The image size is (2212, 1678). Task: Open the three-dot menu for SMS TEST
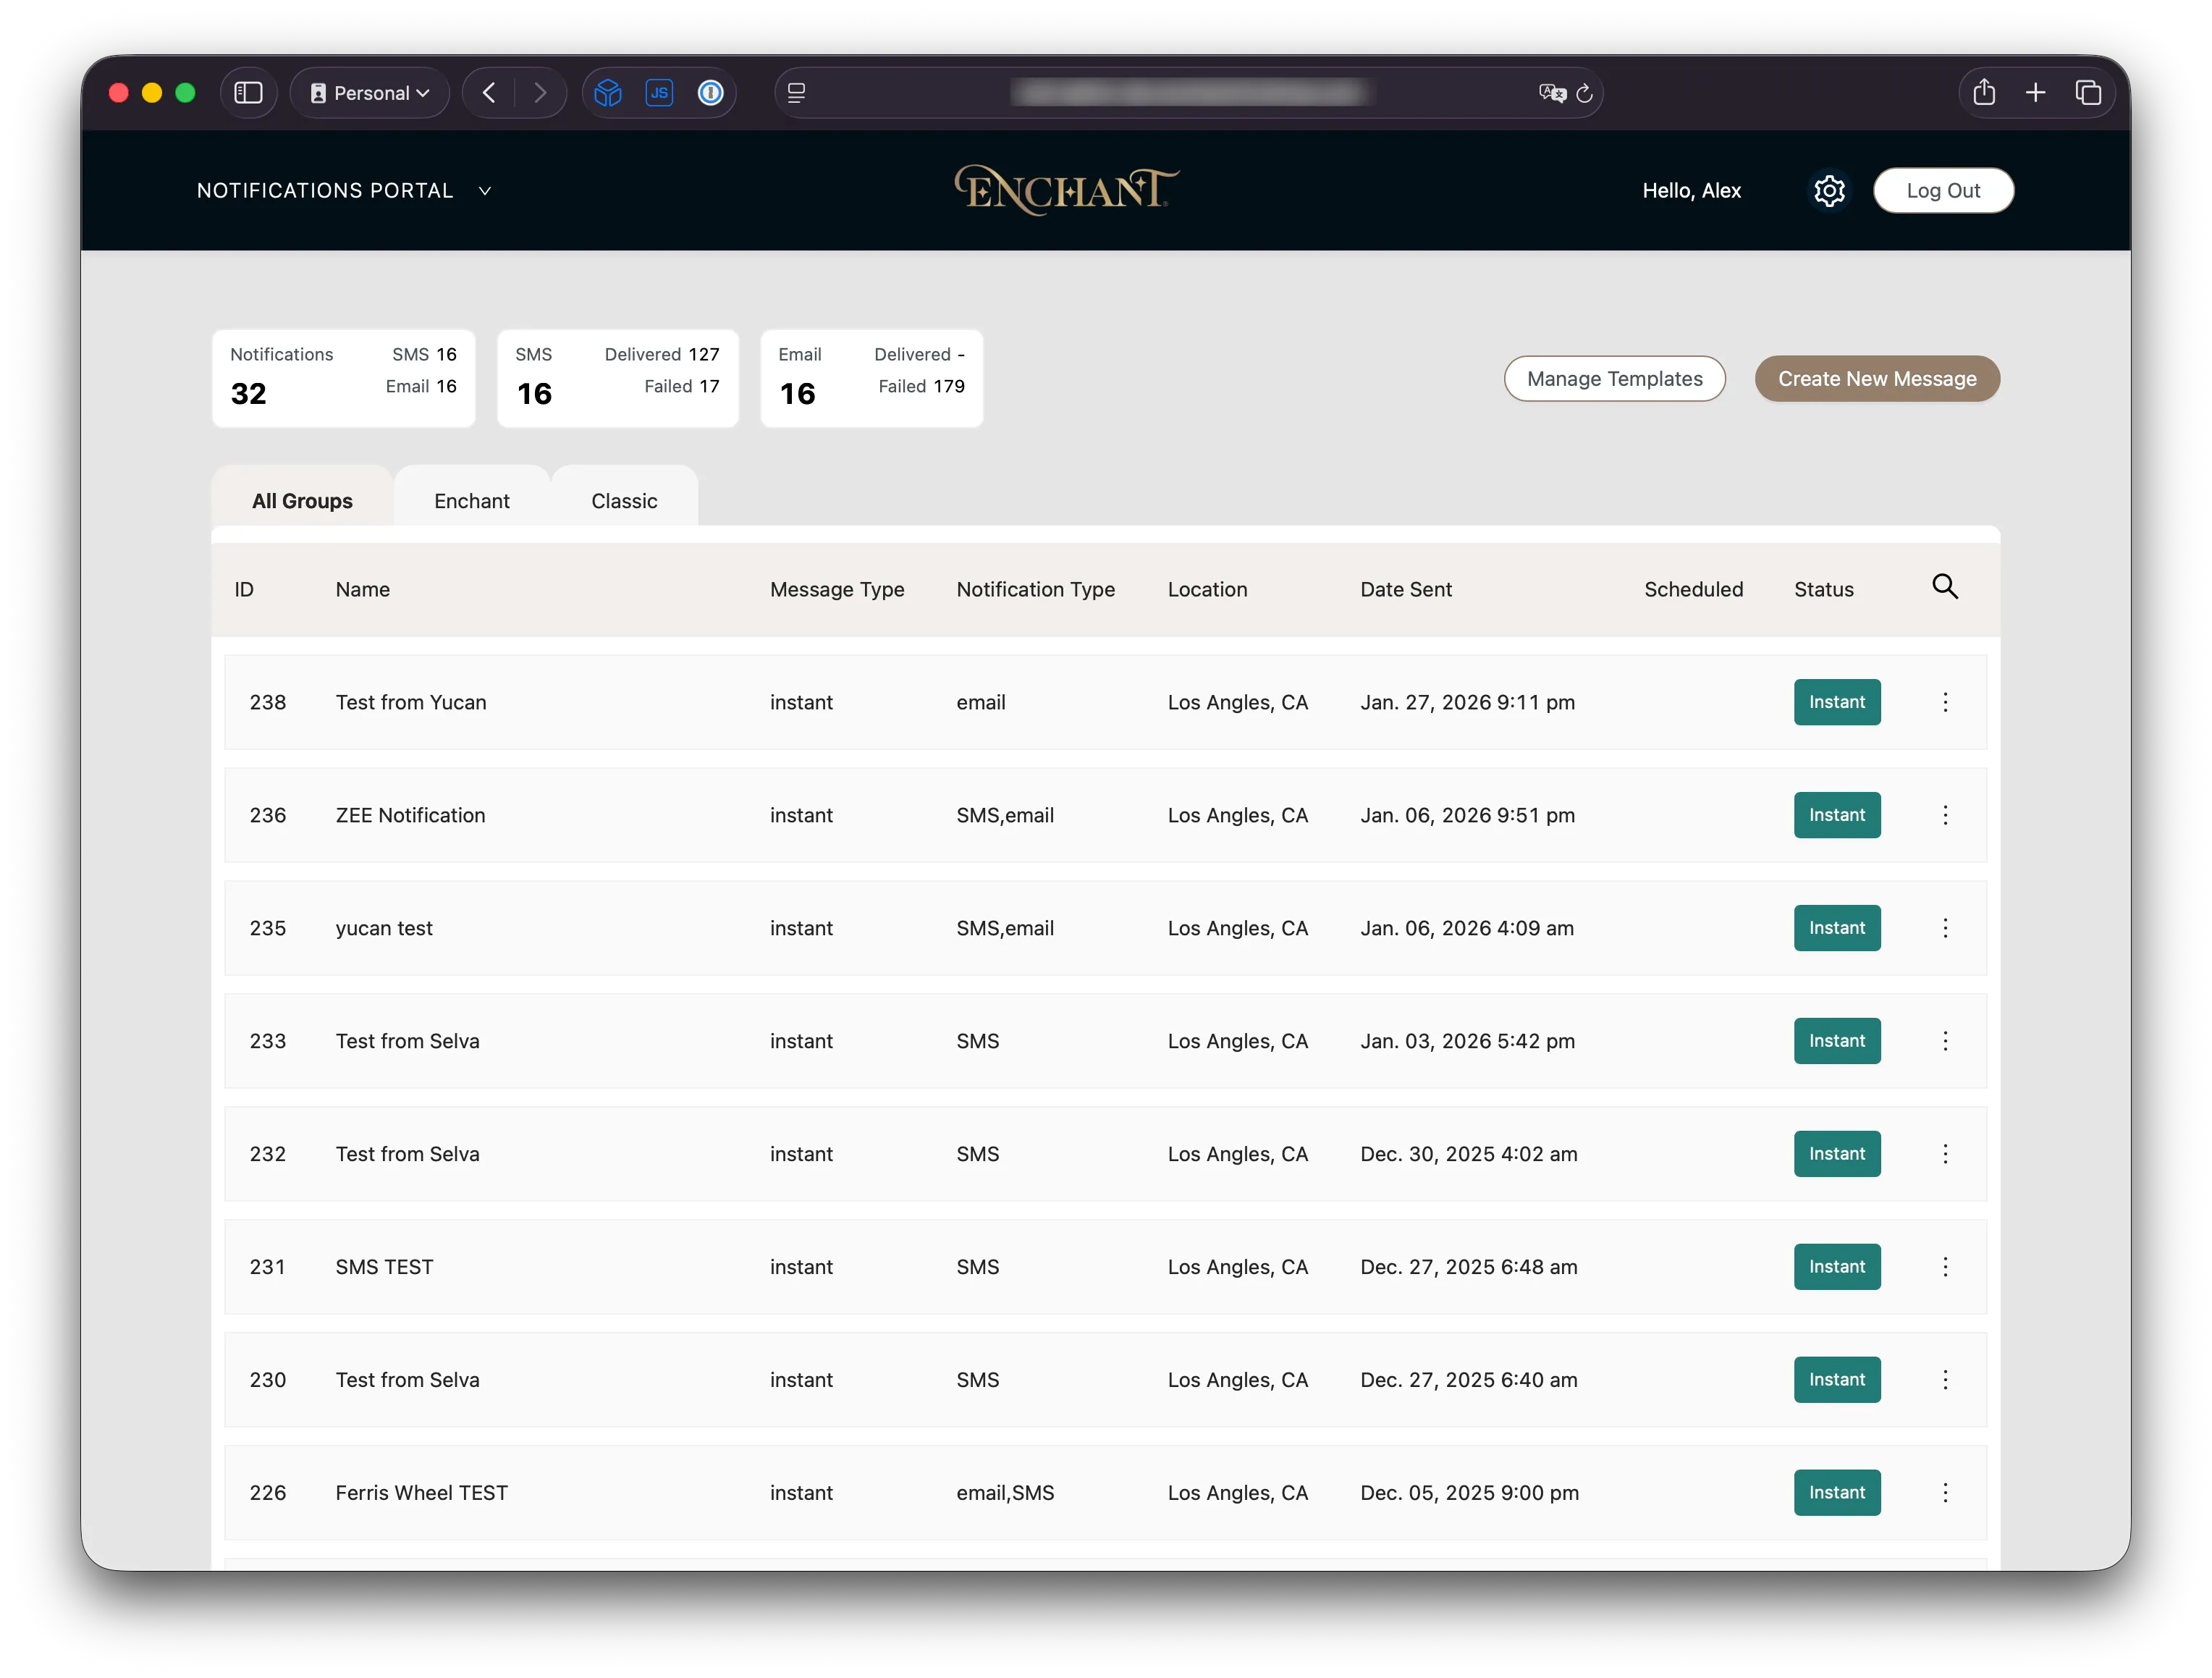pos(1944,1267)
